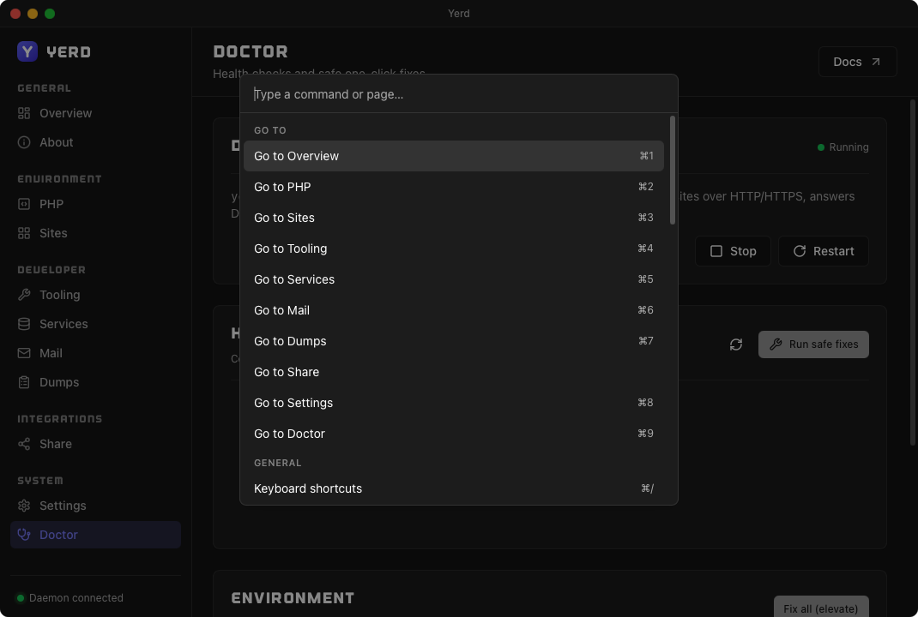Click the wrench icon on Run safe fixes
Image resolution: width=918 pixels, height=617 pixels.
776,344
